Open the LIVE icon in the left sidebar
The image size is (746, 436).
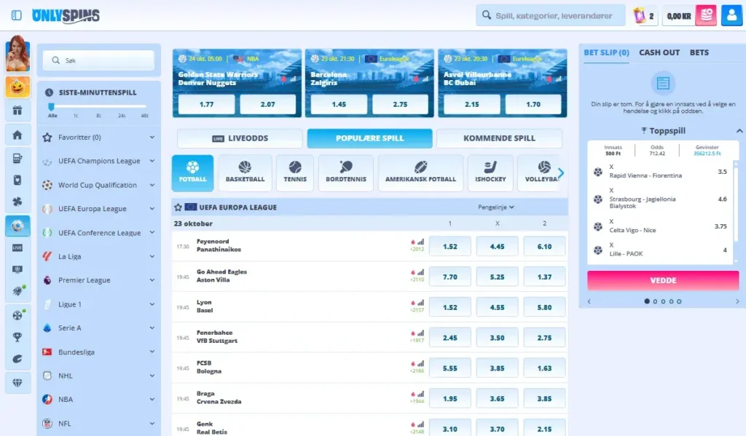[x=17, y=247]
